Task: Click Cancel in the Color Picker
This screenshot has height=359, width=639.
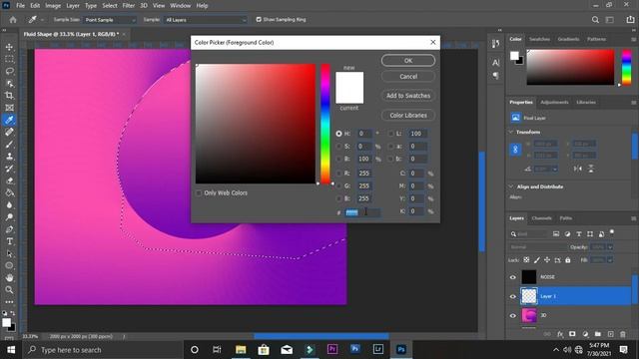Action: 408,77
